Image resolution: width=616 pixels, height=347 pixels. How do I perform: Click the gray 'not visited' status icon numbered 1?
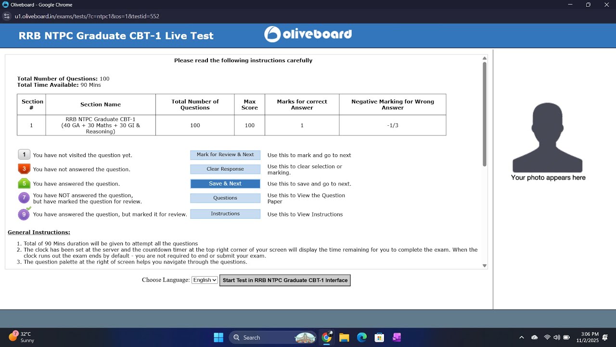(24, 155)
